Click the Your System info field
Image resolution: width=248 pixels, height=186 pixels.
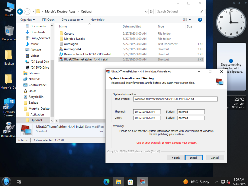point(175,99)
